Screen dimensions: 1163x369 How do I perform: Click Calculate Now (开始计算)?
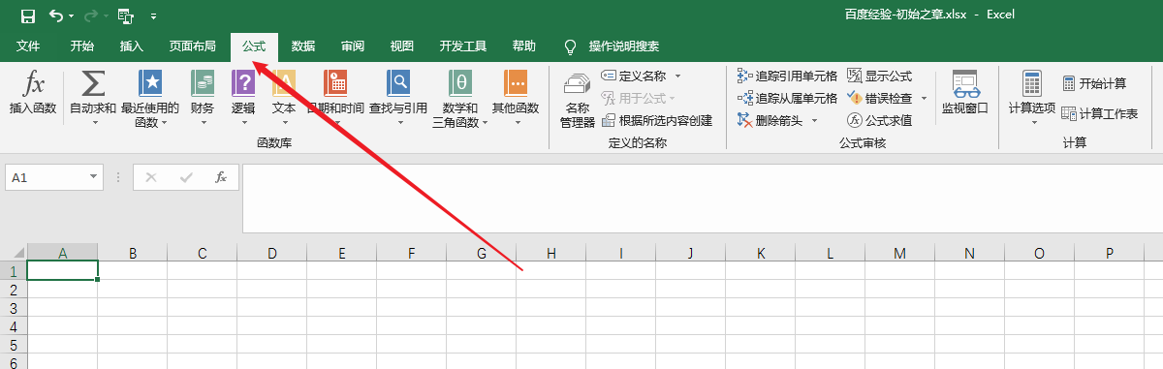coord(1094,83)
